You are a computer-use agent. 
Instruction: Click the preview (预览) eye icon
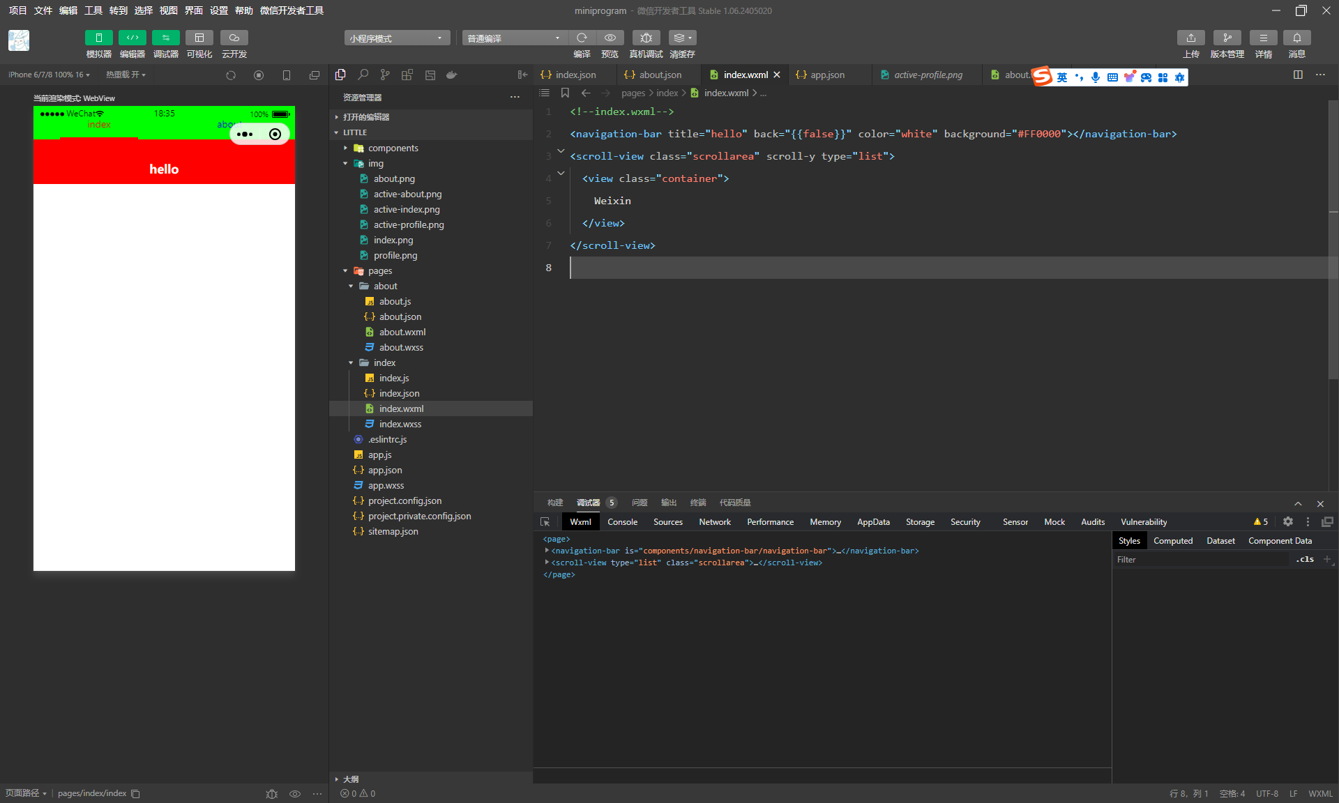[610, 38]
